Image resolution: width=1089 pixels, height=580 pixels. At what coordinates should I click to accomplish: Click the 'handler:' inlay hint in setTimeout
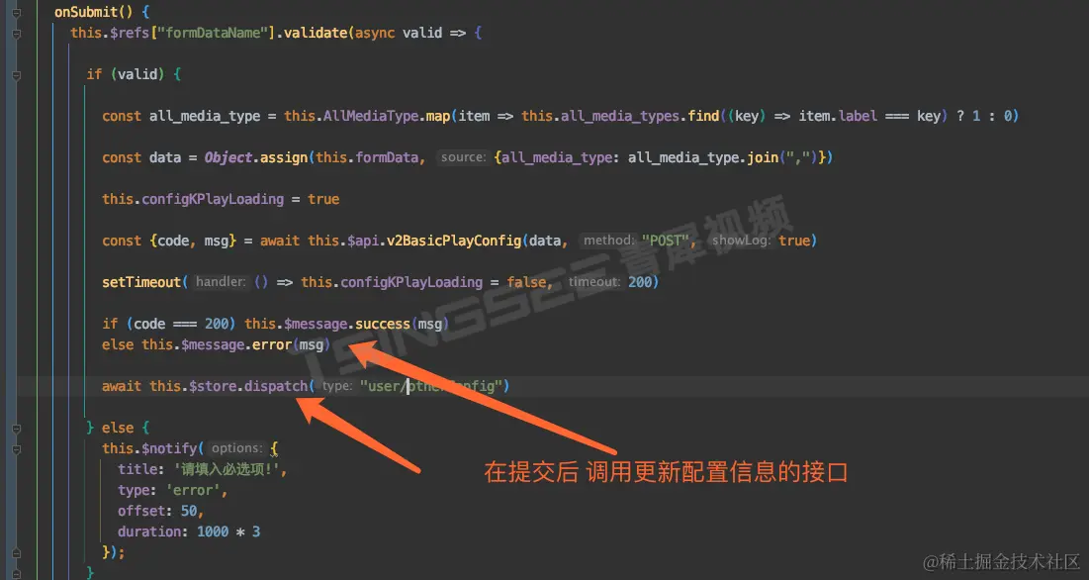pyautogui.click(x=221, y=281)
